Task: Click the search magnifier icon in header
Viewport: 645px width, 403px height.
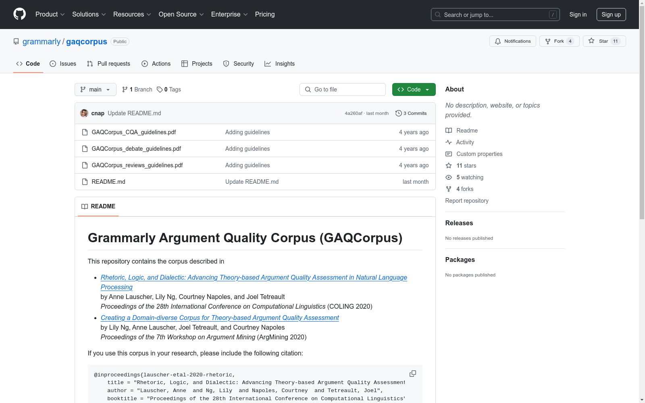Action: [438, 15]
